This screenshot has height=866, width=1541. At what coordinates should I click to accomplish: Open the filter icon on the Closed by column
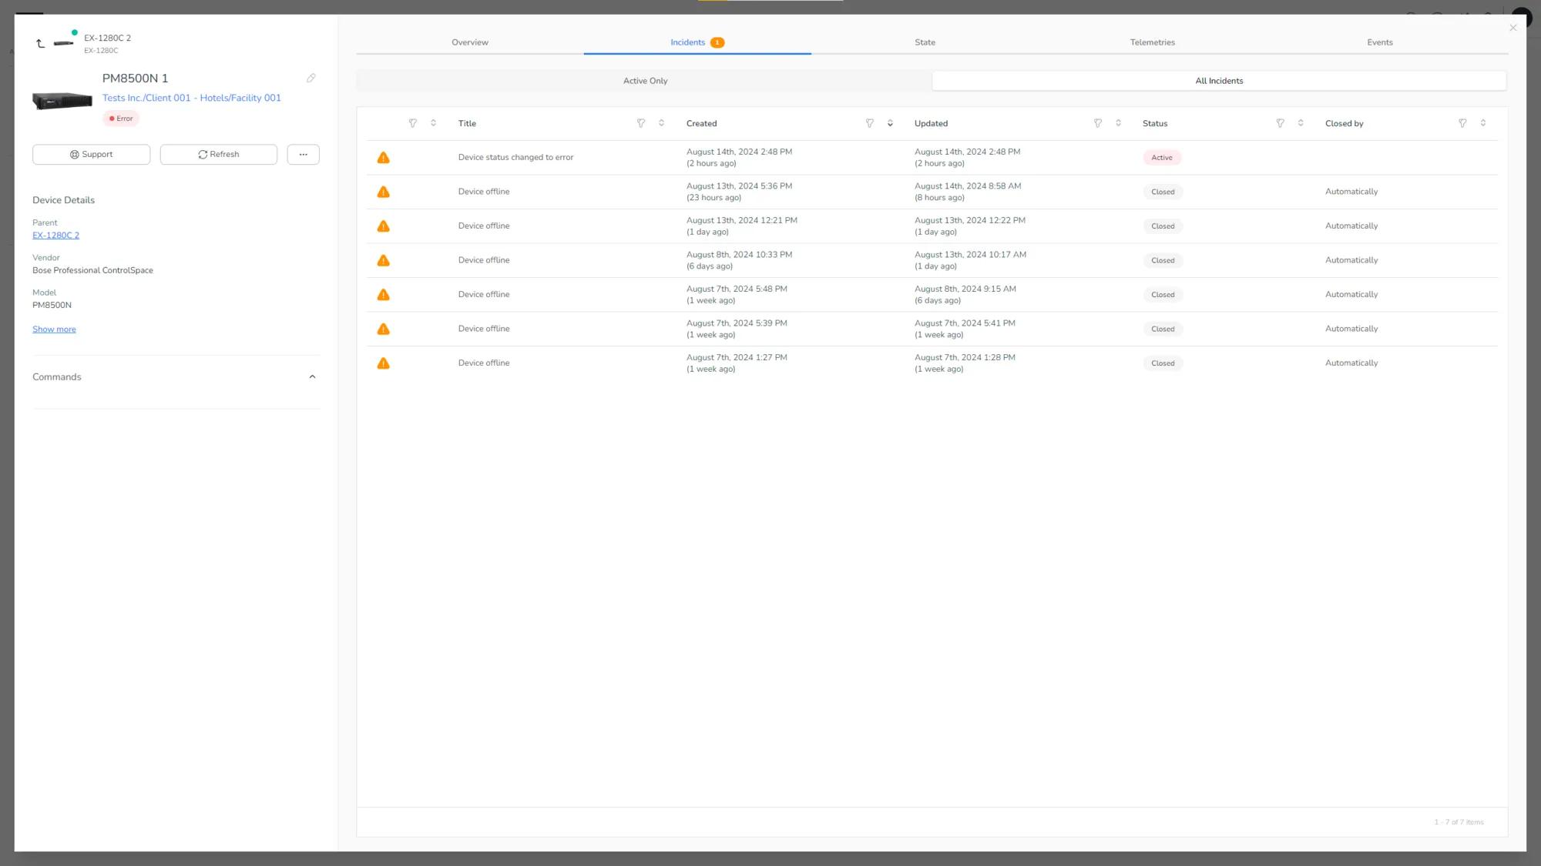point(1462,123)
